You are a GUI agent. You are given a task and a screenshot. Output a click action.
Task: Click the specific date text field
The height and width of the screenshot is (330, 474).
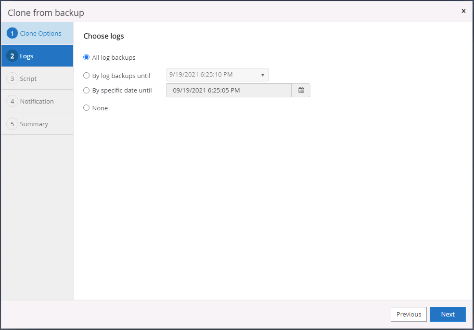[x=229, y=91]
